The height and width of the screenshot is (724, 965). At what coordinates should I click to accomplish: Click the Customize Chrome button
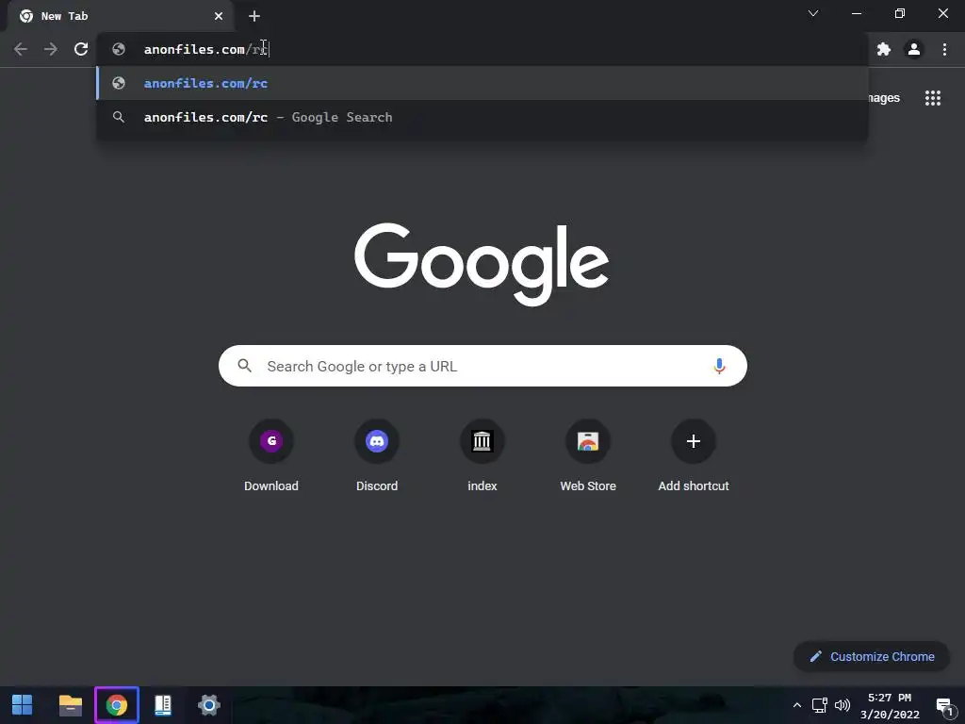tap(872, 656)
